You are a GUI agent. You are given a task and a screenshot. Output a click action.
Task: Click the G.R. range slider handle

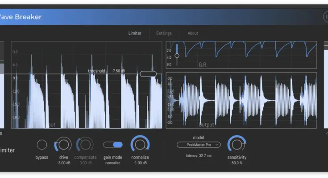pos(177,56)
